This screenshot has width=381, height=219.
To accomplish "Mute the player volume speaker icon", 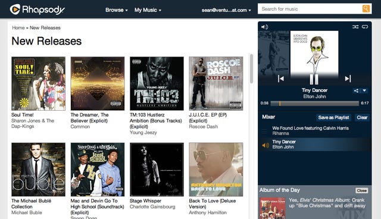I will (264, 27).
